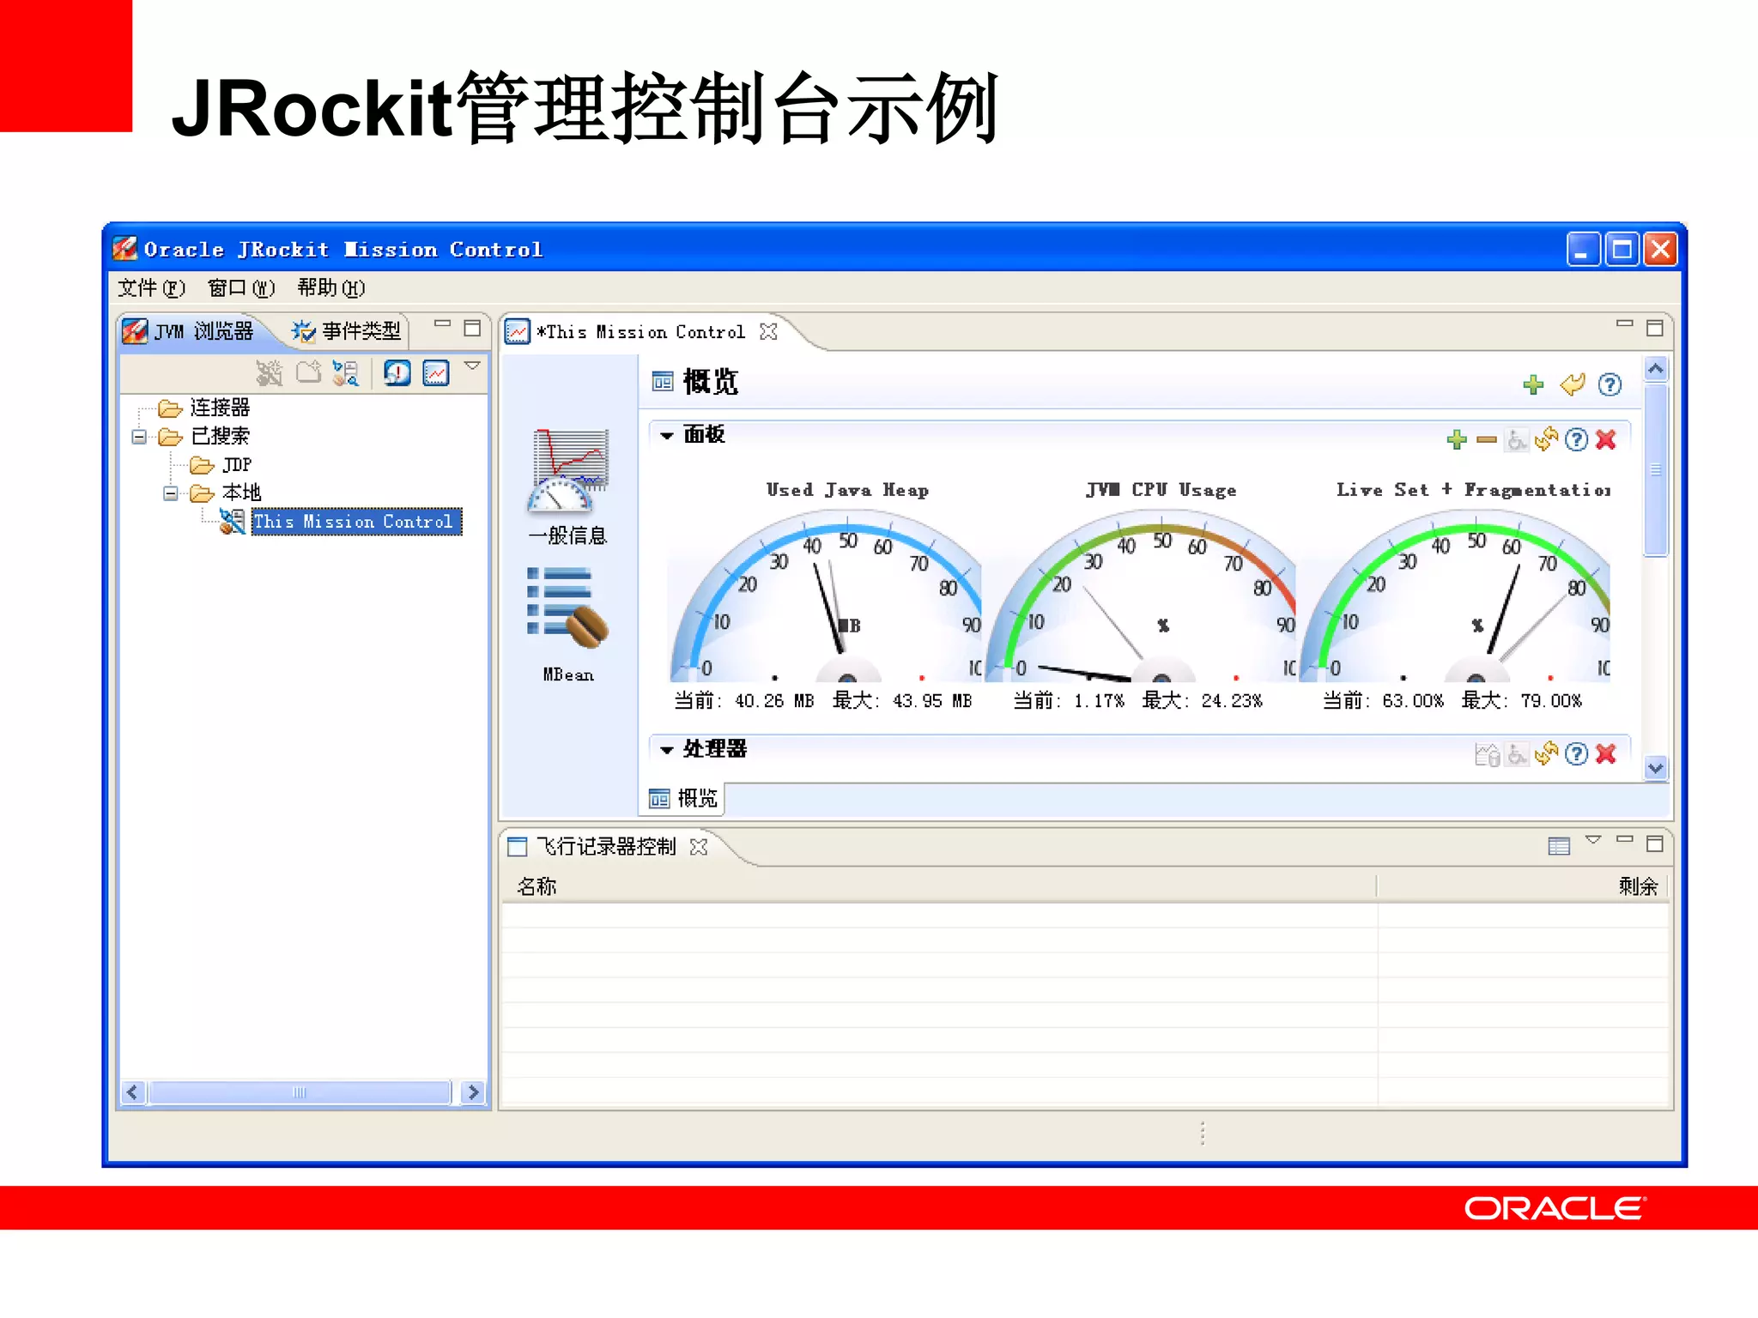
Task: Open the MBean section icon
Action: point(567,624)
